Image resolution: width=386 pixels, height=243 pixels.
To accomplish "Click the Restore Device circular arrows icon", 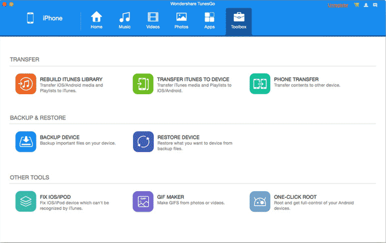I will click(x=143, y=142).
